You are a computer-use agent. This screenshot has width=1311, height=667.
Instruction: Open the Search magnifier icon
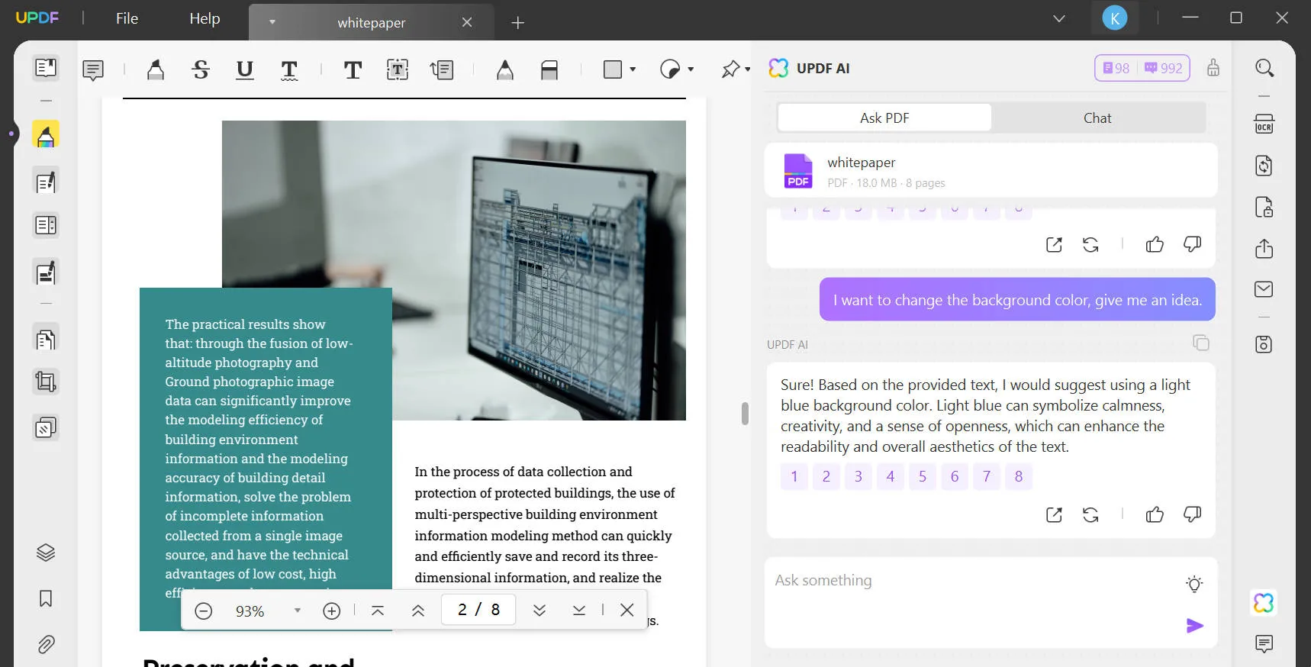1264,68
